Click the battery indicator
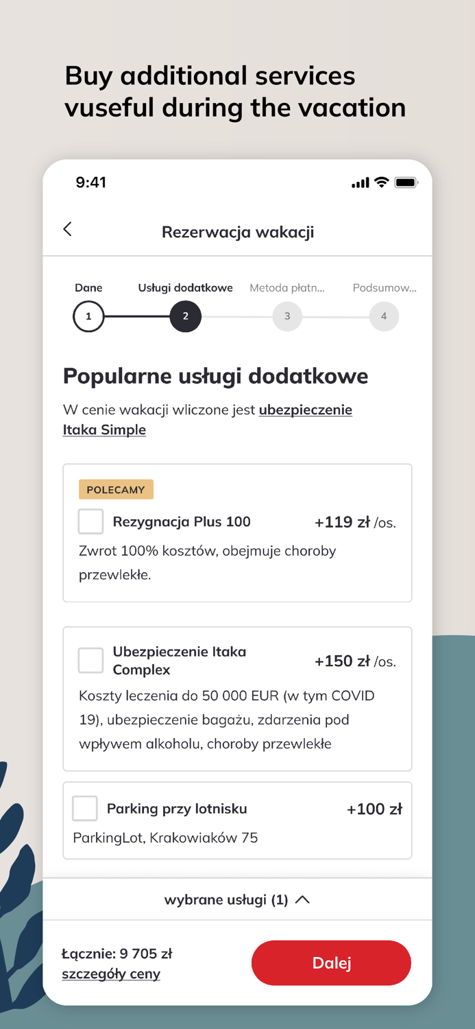 click(404, 182)
